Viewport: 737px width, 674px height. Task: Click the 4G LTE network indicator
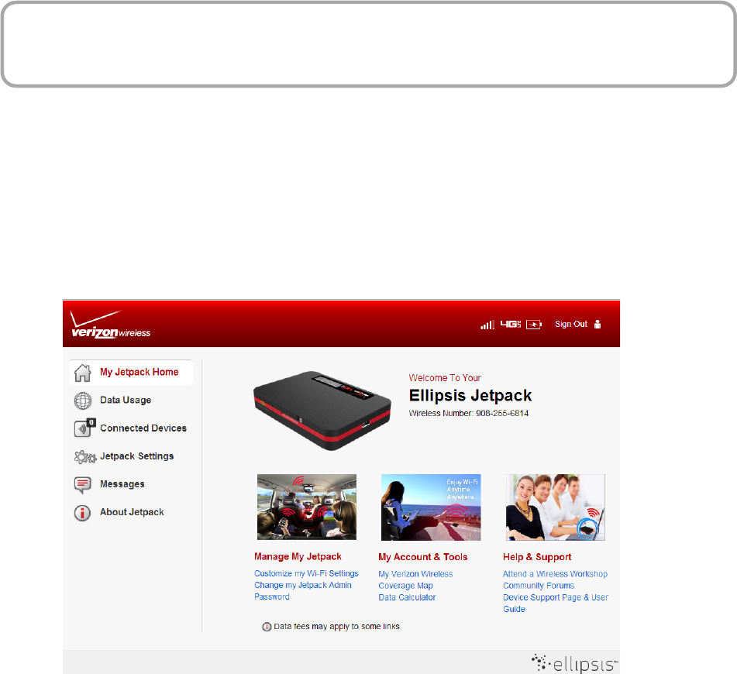[x=511, y=324]
